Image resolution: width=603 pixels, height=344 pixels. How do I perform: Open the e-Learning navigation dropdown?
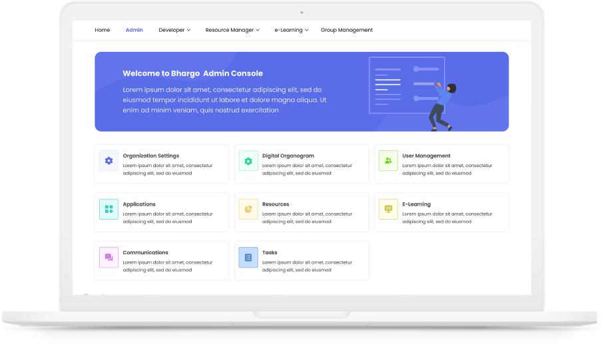coord(292,30)
